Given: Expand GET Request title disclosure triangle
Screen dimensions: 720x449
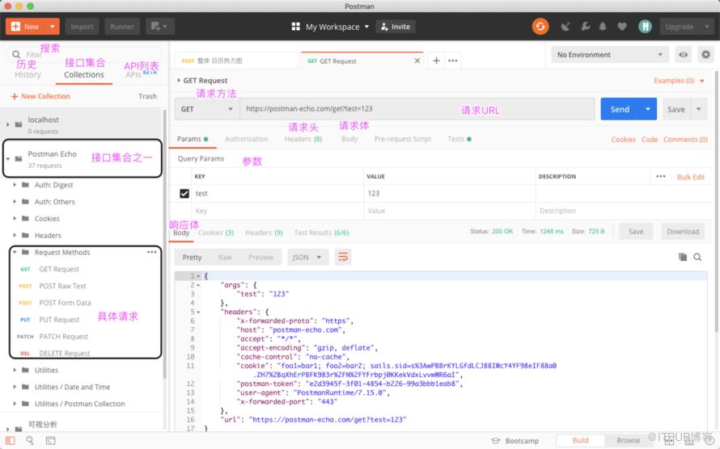Looking at the screenshot, I should pos(179,80).
